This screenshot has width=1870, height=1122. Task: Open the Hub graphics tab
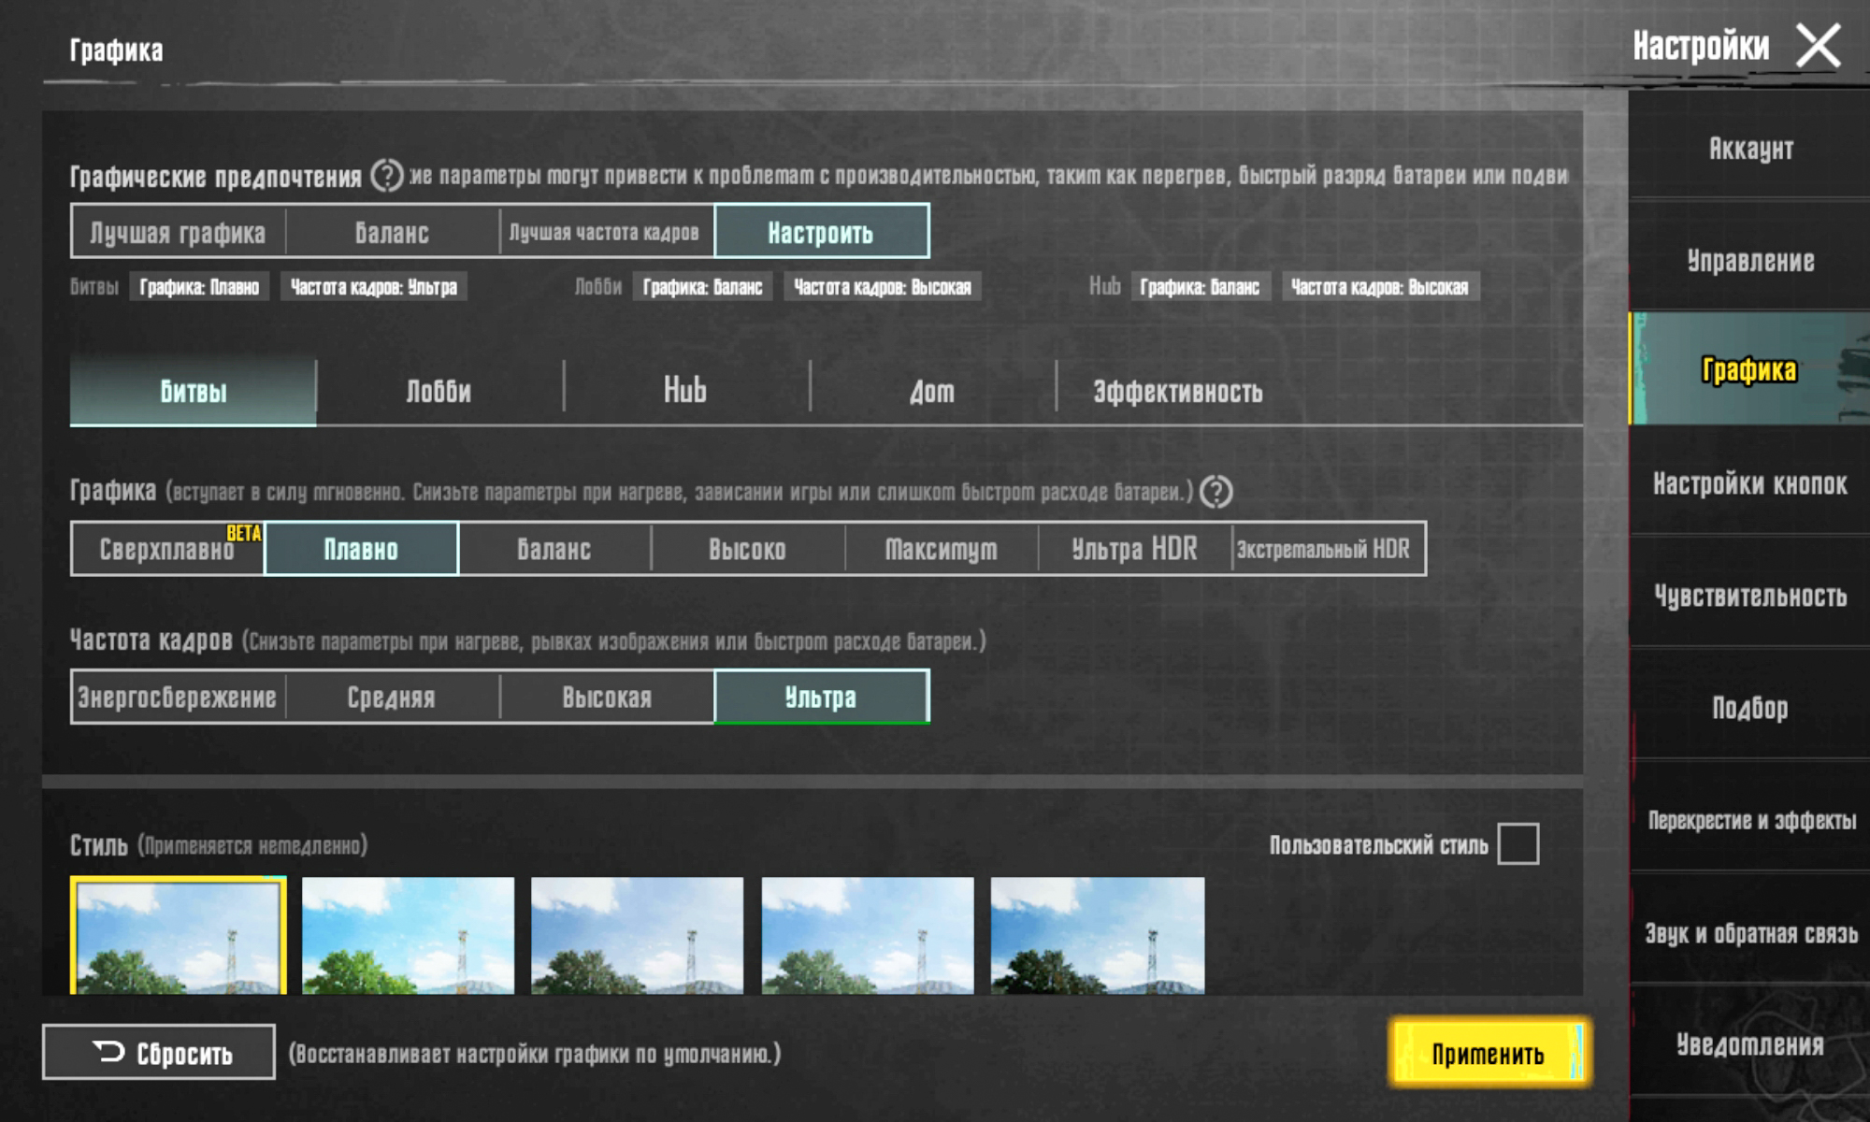(685, 391)
